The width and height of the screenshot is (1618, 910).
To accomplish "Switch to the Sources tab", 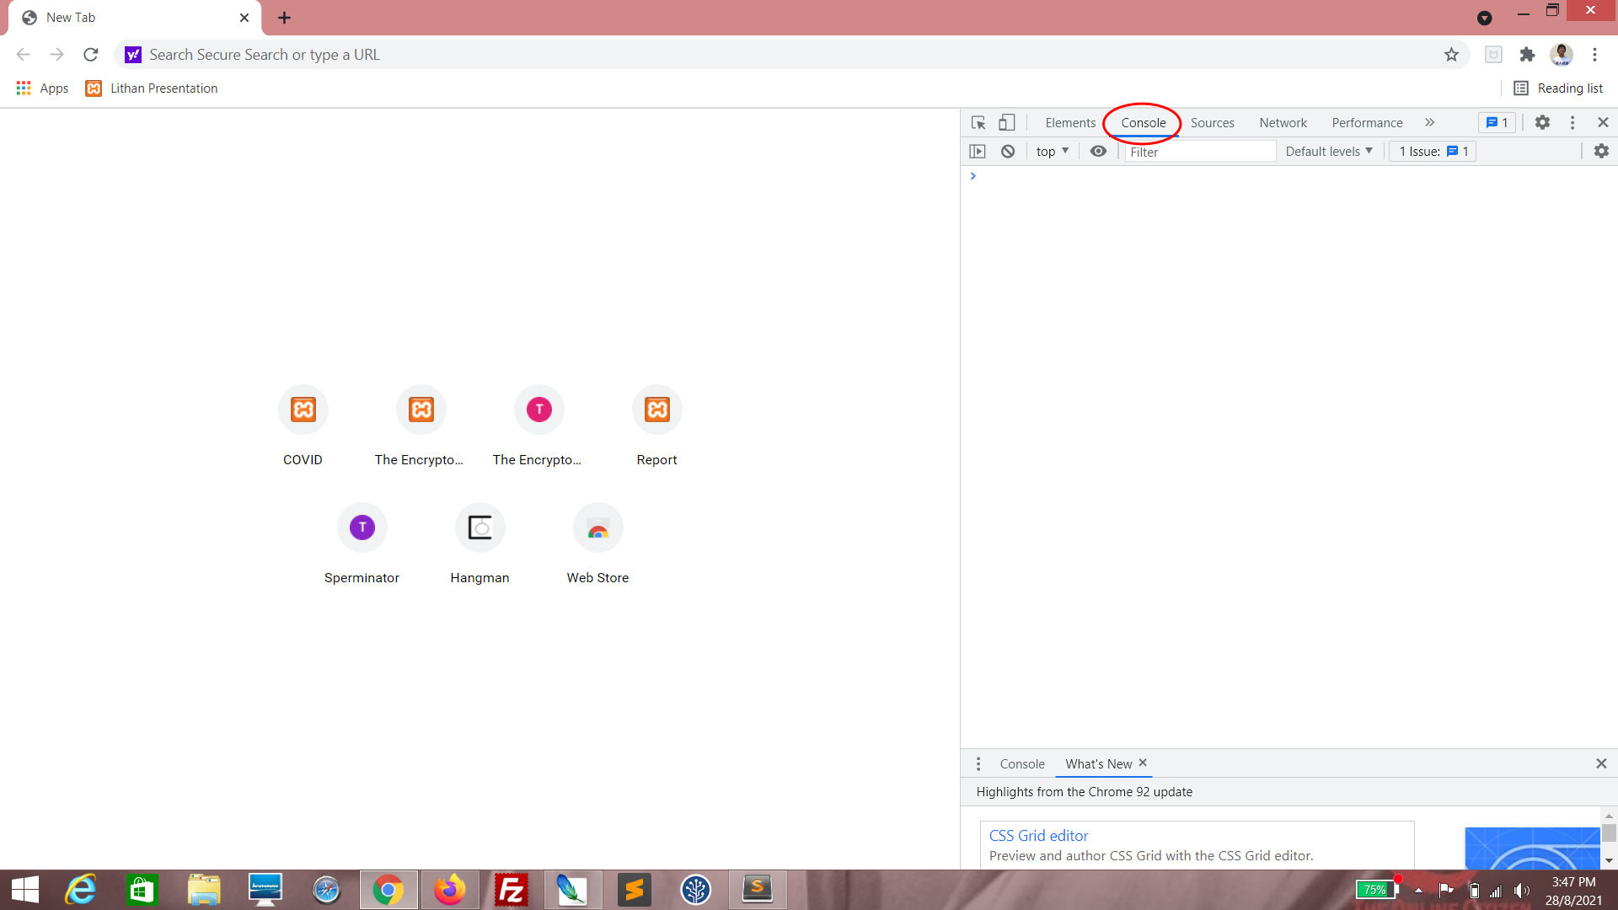I will click(1213, 122).
